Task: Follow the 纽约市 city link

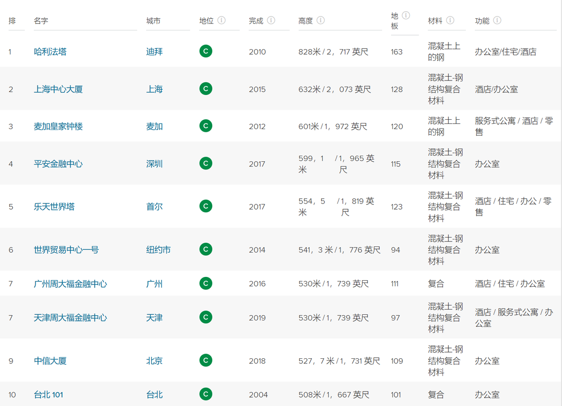Action: tap(159, 250)
